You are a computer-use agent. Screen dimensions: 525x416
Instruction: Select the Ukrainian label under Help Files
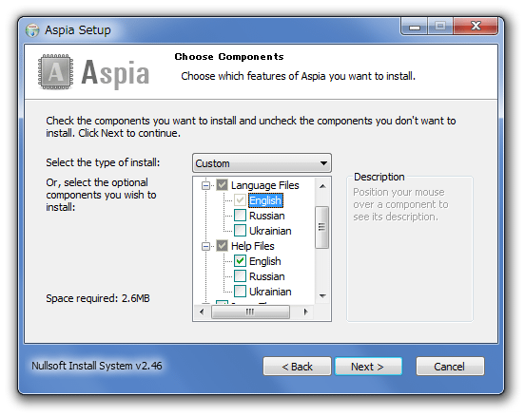coord(270,292)
